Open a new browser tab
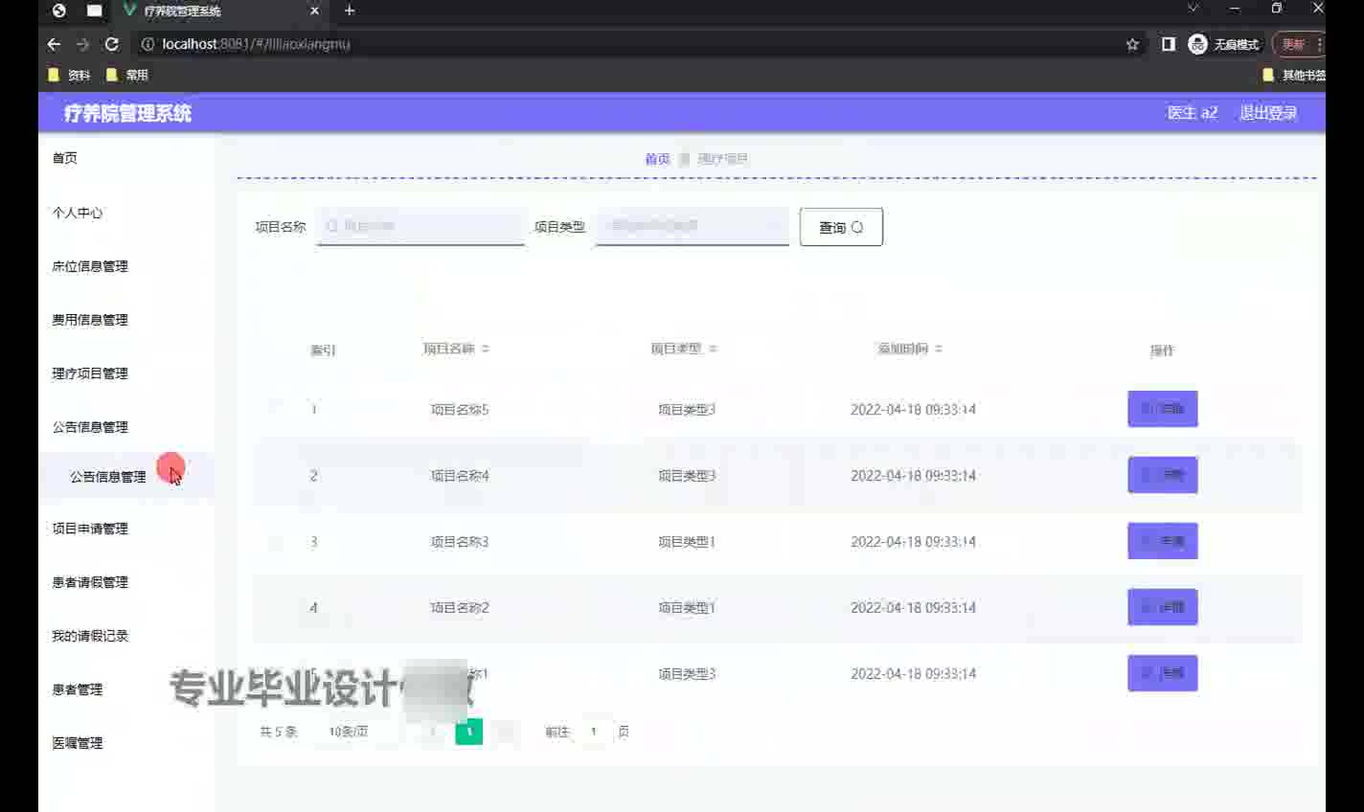Screen dimensions: 1364x812 (x=350, y=11)
